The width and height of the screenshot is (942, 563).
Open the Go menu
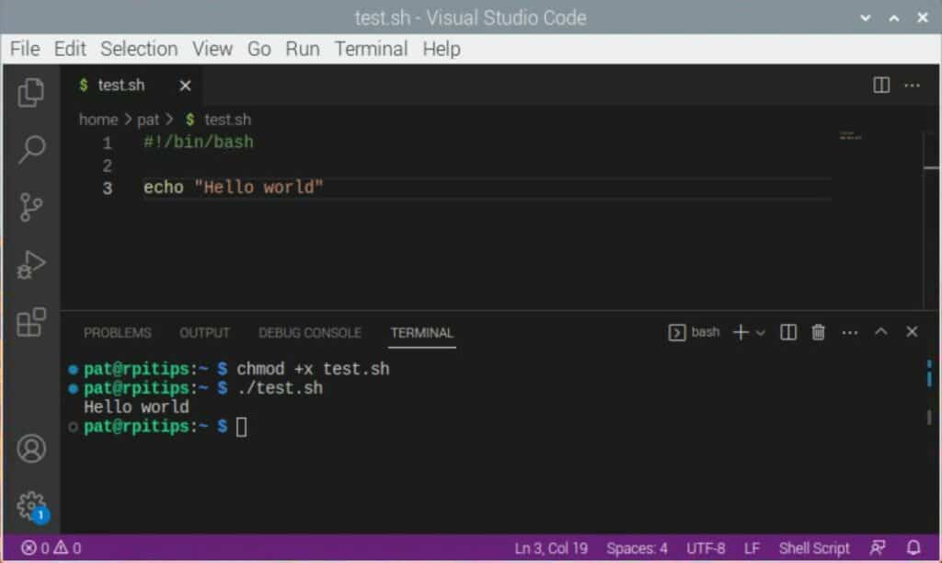pyautogui.click(x=258, y=49)
